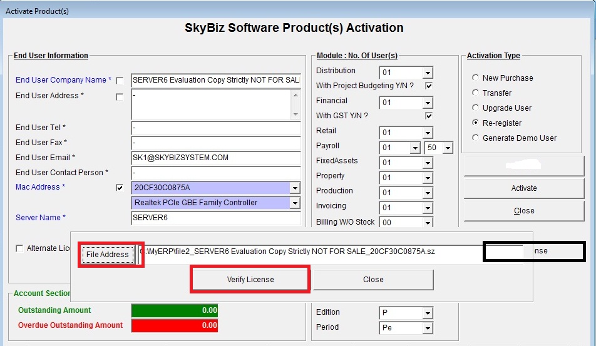Toggle With GST Y/N checkbox
The width and height of the screenshot is (596, 346).
point(429,116)
